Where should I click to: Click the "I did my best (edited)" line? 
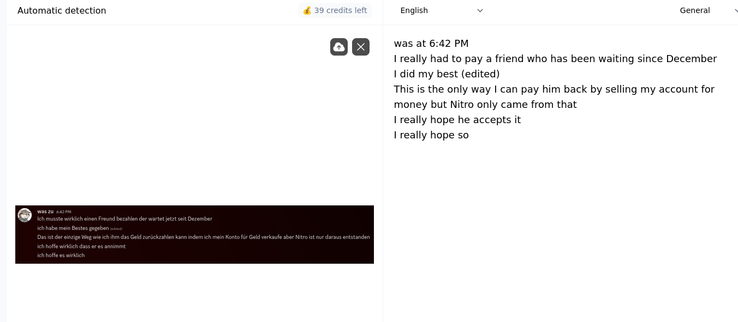[447, 74]
